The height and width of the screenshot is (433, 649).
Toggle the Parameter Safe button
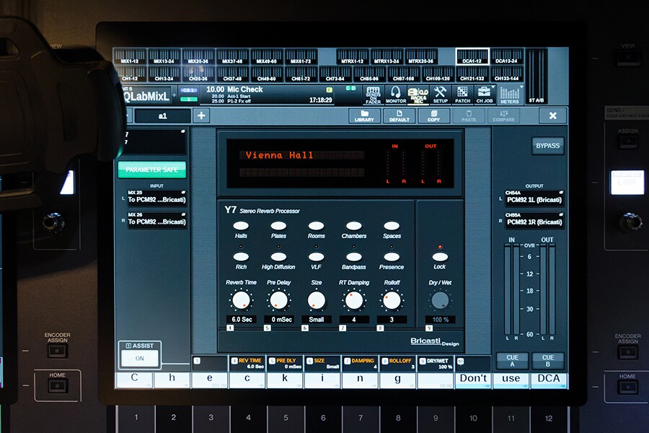coord(152,170)
